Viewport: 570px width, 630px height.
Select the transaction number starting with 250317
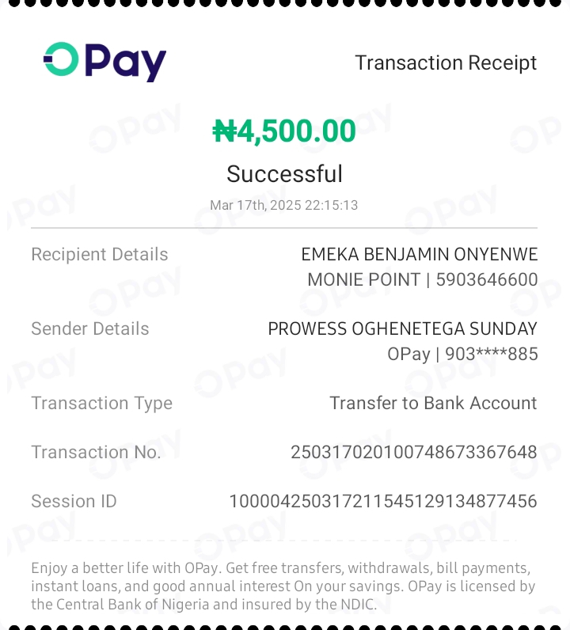tap(413, 452)
